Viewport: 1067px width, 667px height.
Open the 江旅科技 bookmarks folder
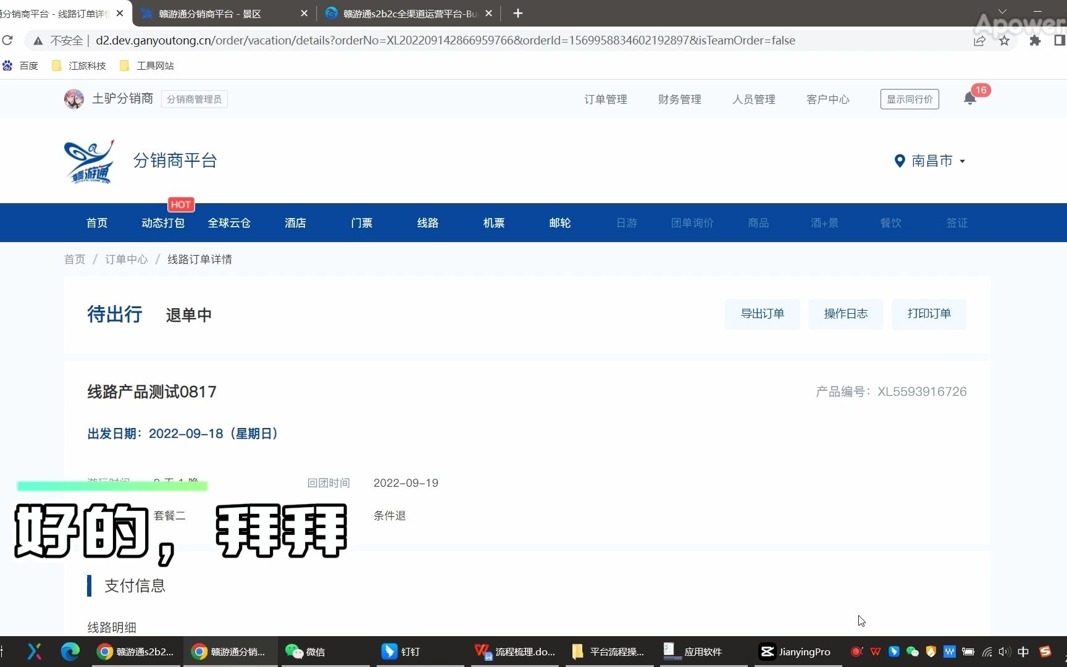coord(79,65)
